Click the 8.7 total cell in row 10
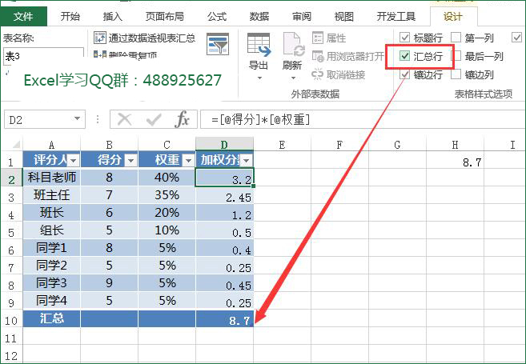The width and height of the screenshot is (526, 364). coord(224,318)
